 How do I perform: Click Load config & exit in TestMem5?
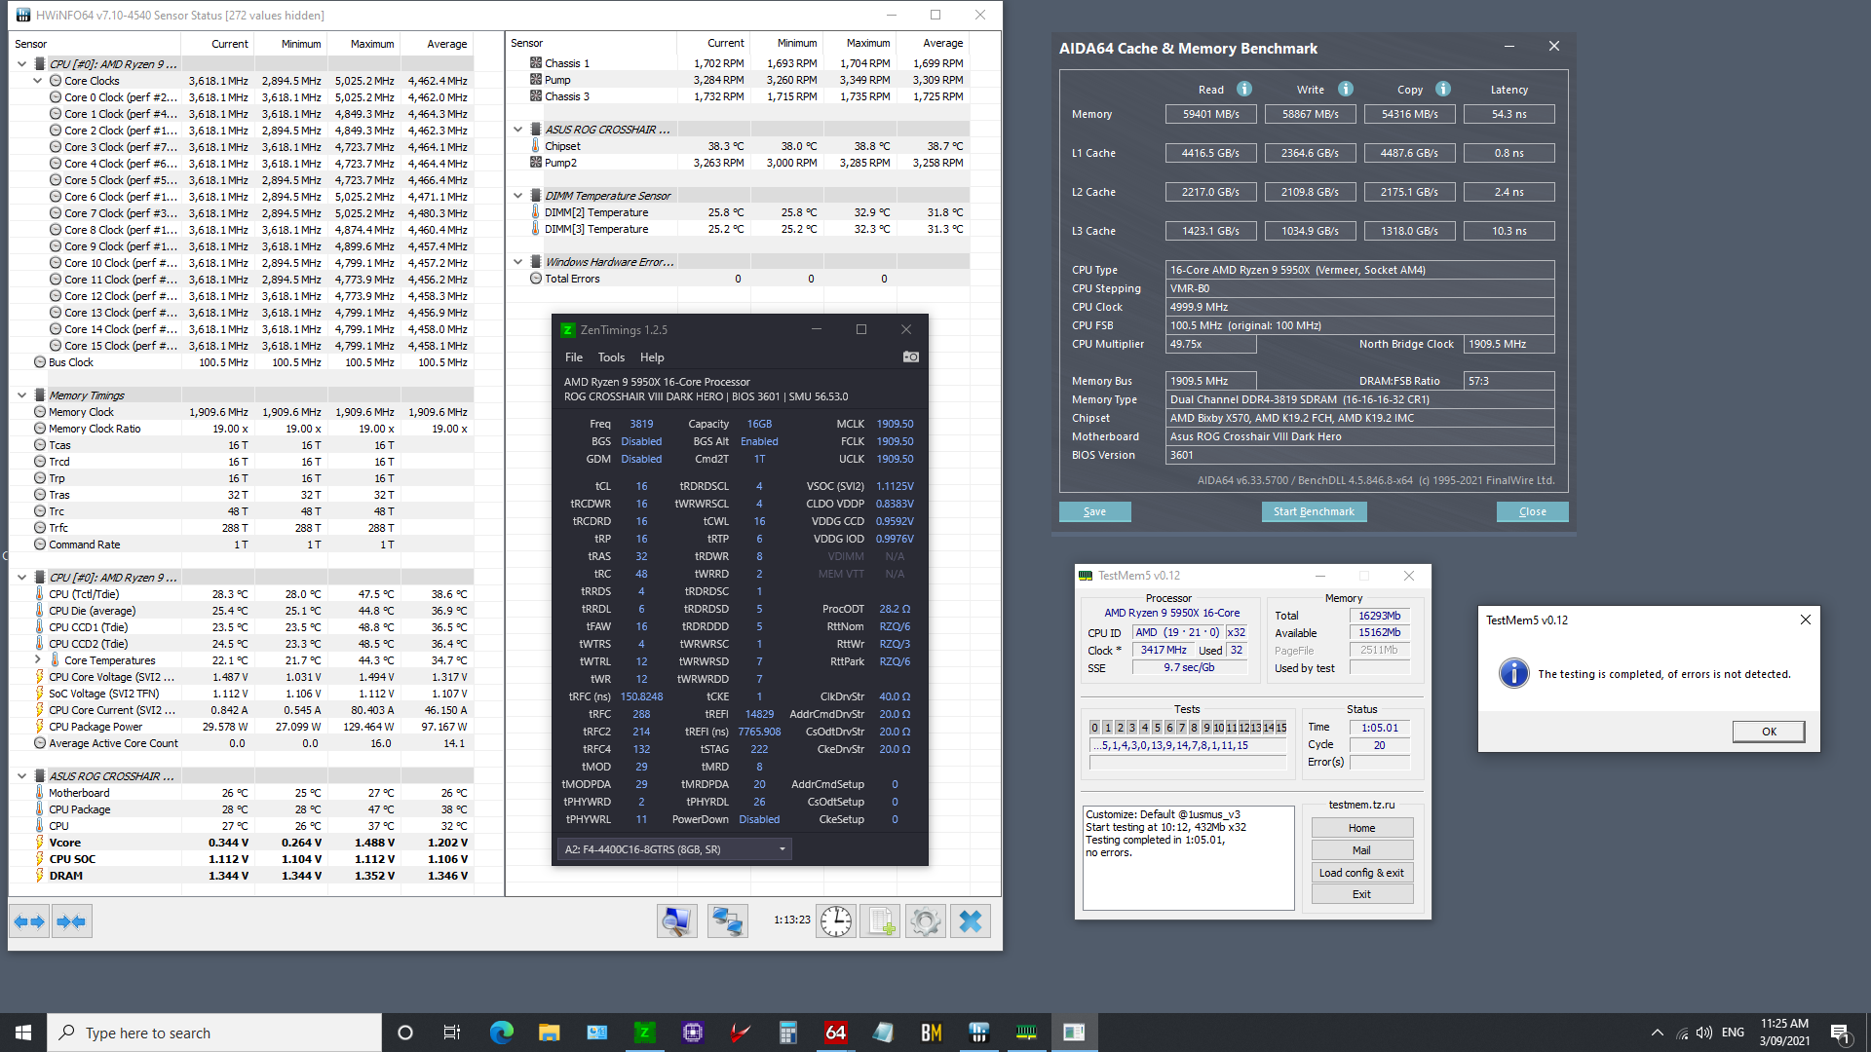click(1361, 873)
